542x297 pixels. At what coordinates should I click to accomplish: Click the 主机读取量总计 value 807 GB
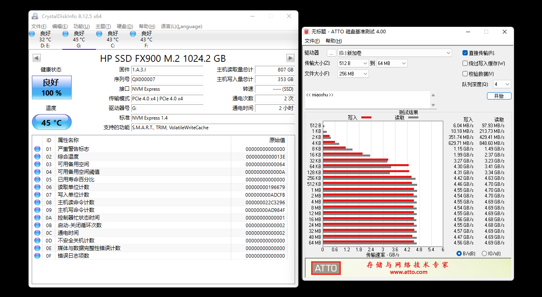tap(275, 70)
